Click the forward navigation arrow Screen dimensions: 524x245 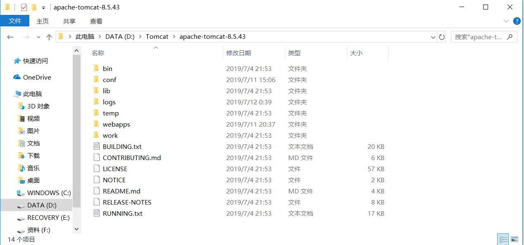click(x=26, y=37)
